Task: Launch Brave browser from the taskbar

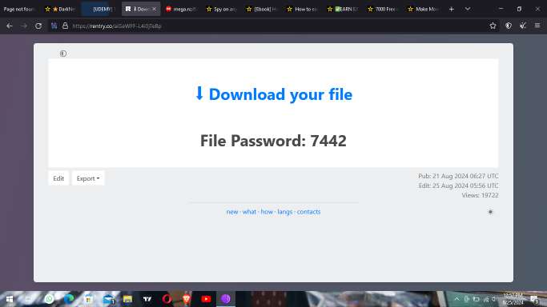Action: (x=187, y=299)
